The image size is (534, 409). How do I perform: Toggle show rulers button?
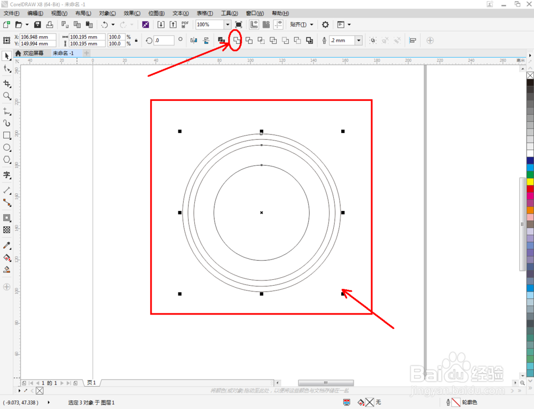pos(254,25)
